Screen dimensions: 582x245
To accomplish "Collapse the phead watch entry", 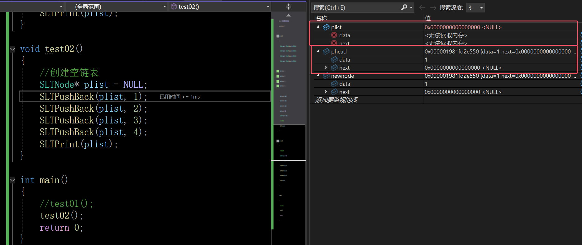I will [x=318, y=51].
